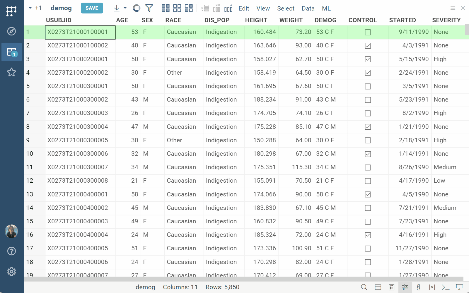Open the Favorites star in sidebar
The image size is (469, 293).
11,72
